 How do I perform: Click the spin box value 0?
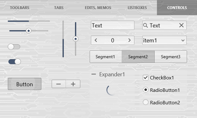click(113, 40)
